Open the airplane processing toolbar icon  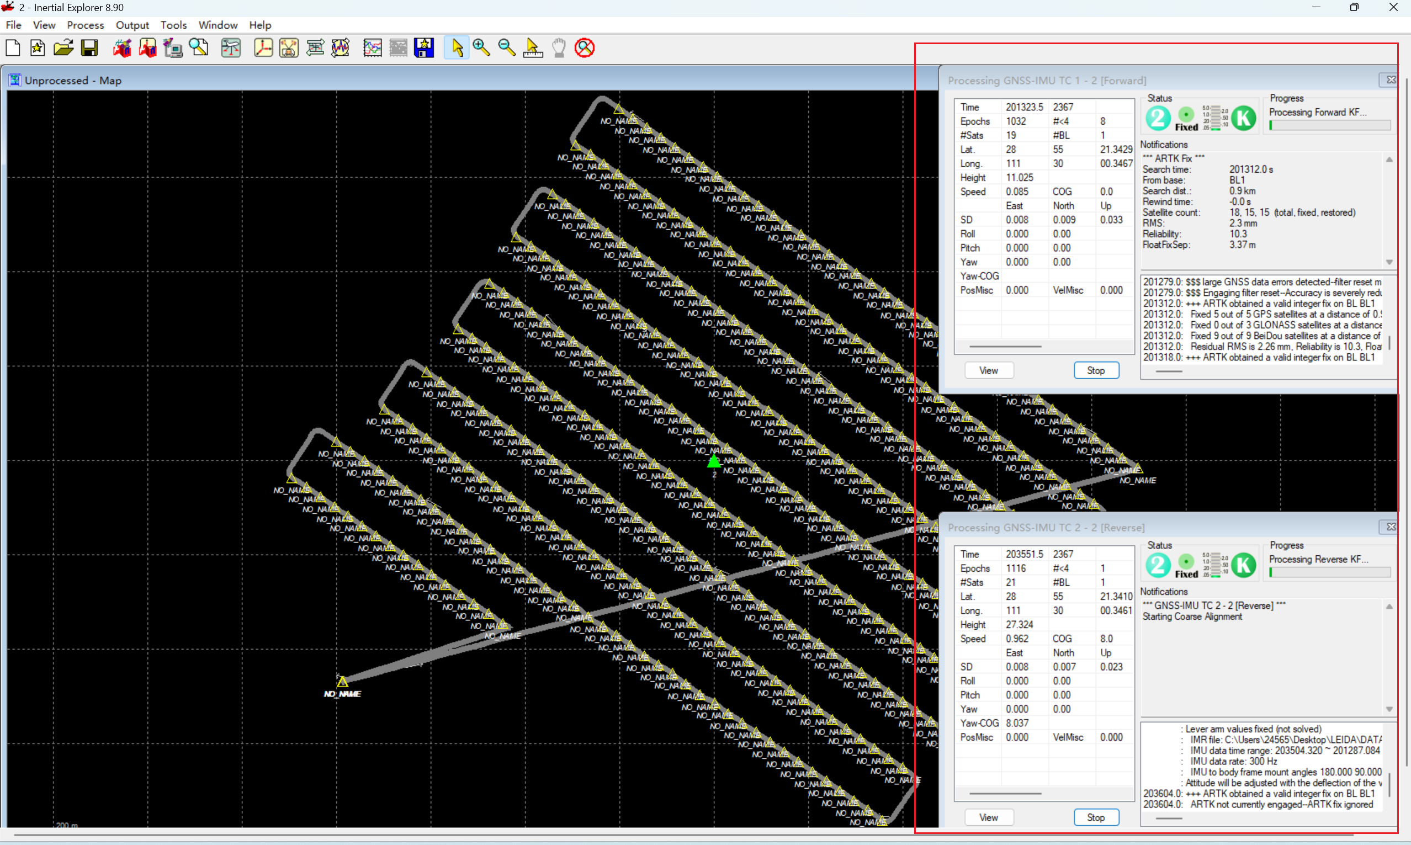coord(231,48)
